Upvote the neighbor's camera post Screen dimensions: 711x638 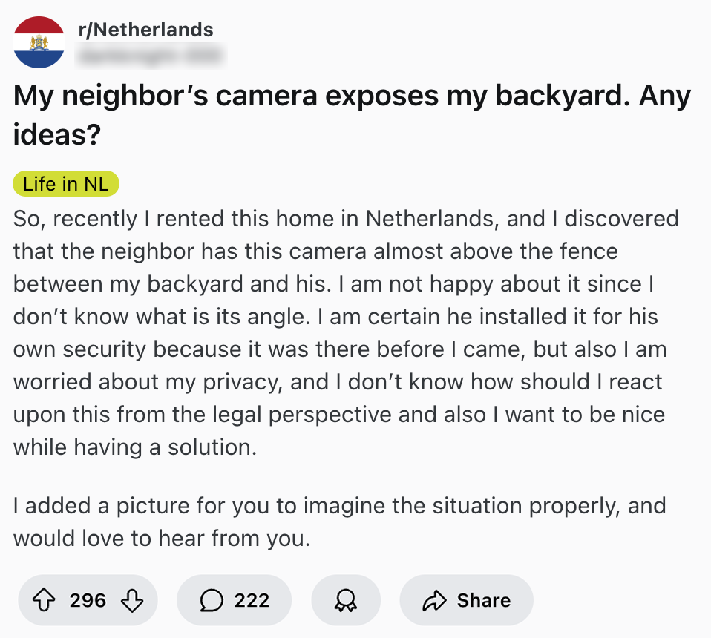[x=45, y=600]
